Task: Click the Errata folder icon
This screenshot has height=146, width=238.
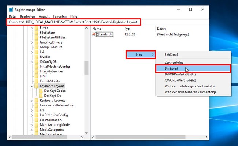Action: point(36,28)
